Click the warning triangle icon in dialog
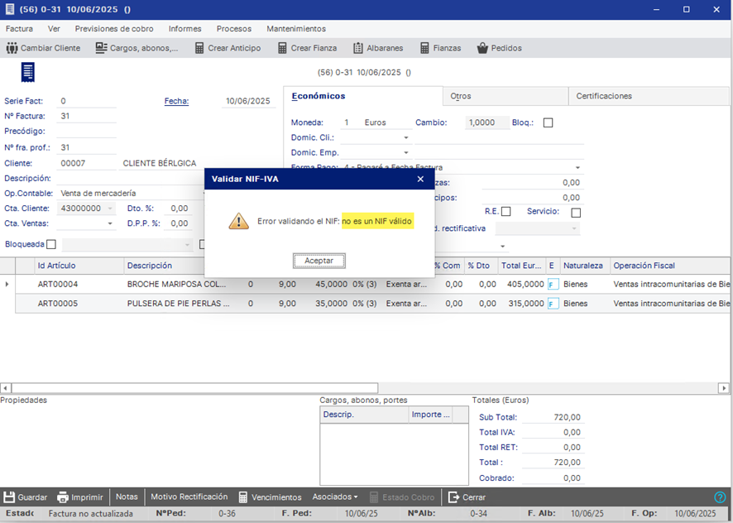The image size is (733, 523). (x=238, y=221)
